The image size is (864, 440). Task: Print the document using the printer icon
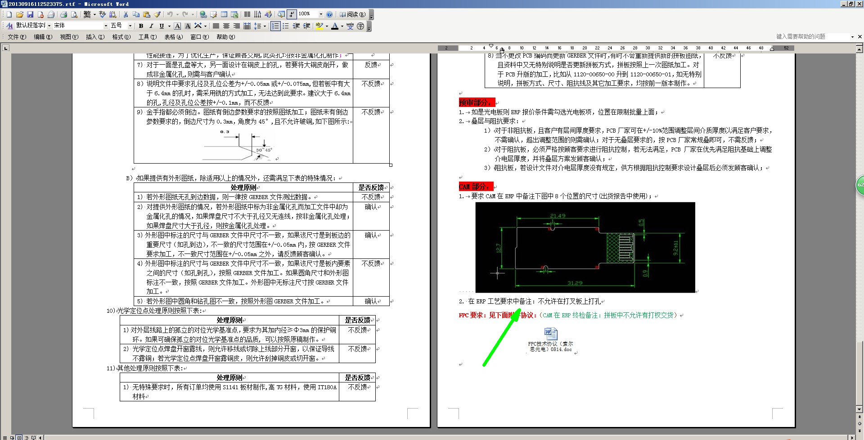coord(63,14)
